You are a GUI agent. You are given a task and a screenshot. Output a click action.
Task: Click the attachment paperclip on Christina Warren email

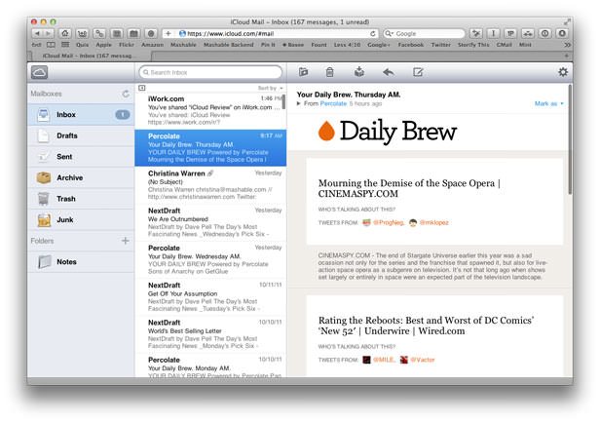pos(210,173)
